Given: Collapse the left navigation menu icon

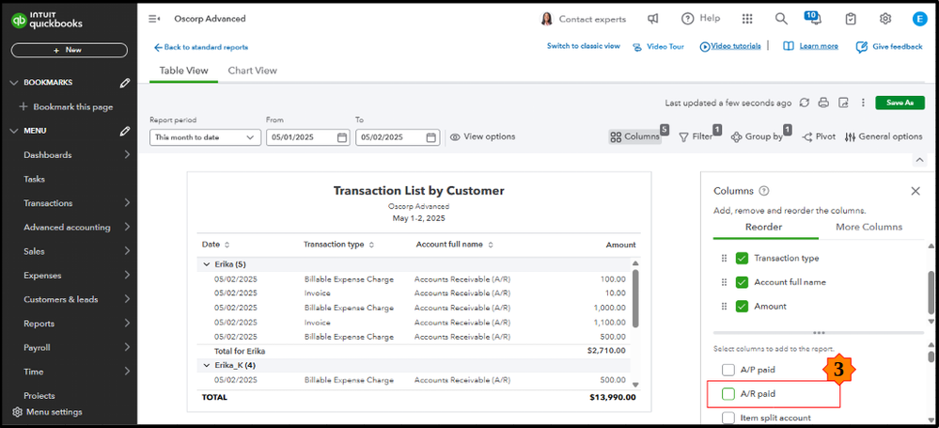Looking at the screenshot, I should click(x=154, y=19).
